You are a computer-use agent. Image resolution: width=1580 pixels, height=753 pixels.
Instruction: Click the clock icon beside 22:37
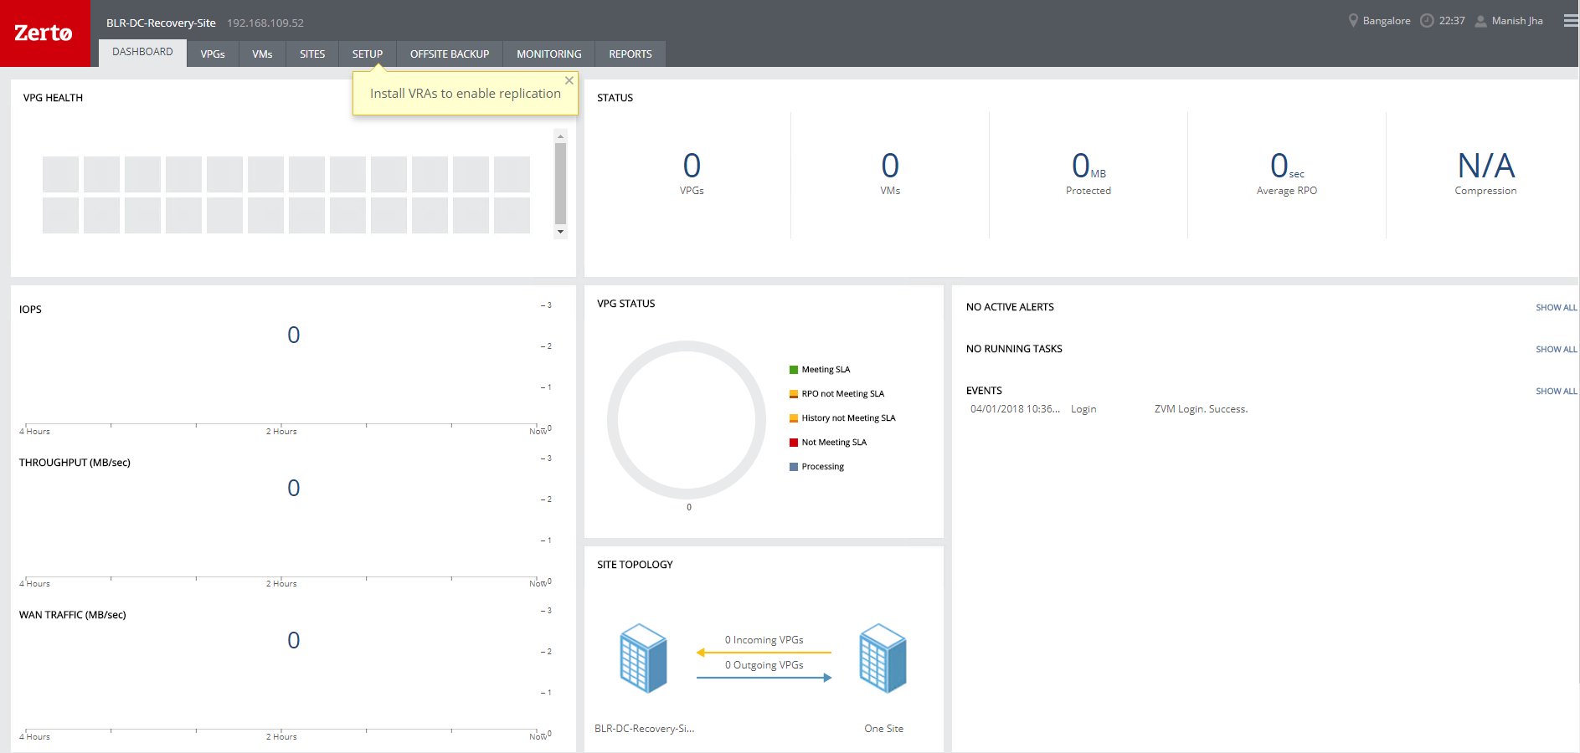pos(1427,21)
